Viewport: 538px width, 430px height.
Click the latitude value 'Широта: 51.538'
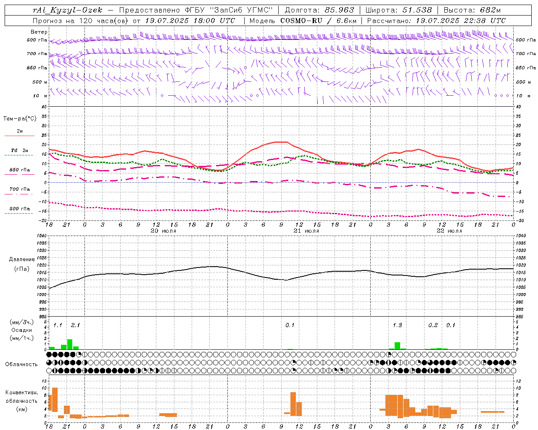[398, 10]
